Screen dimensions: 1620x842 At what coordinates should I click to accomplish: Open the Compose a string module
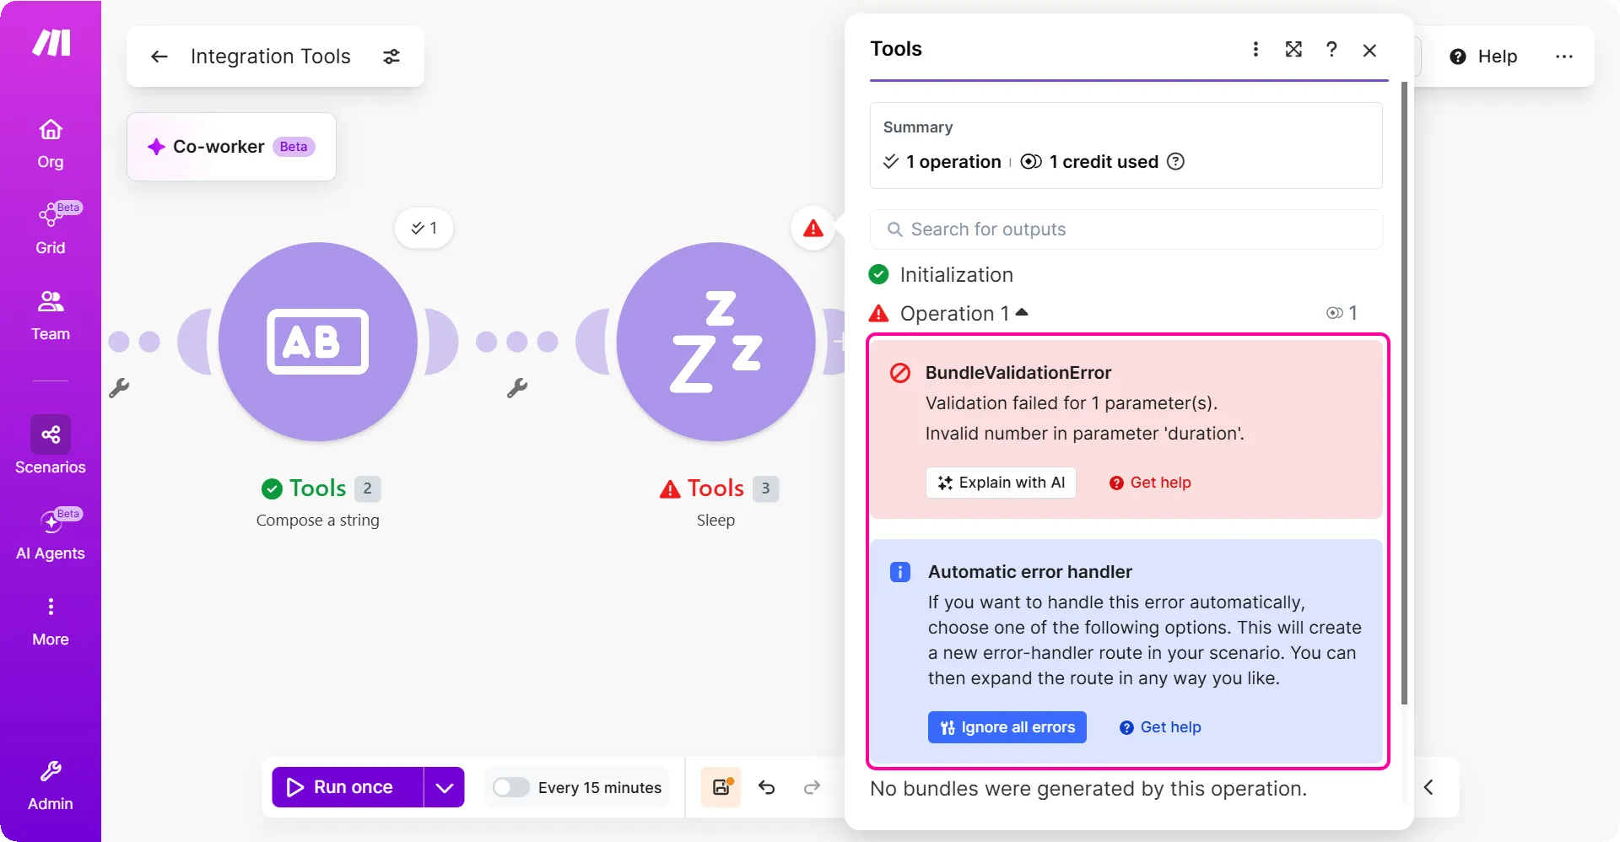pos(318,342)
